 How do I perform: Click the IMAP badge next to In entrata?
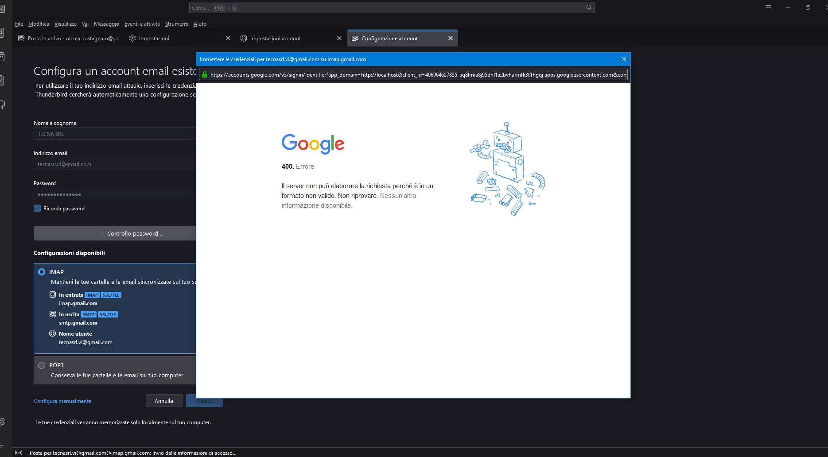(92, 295)
